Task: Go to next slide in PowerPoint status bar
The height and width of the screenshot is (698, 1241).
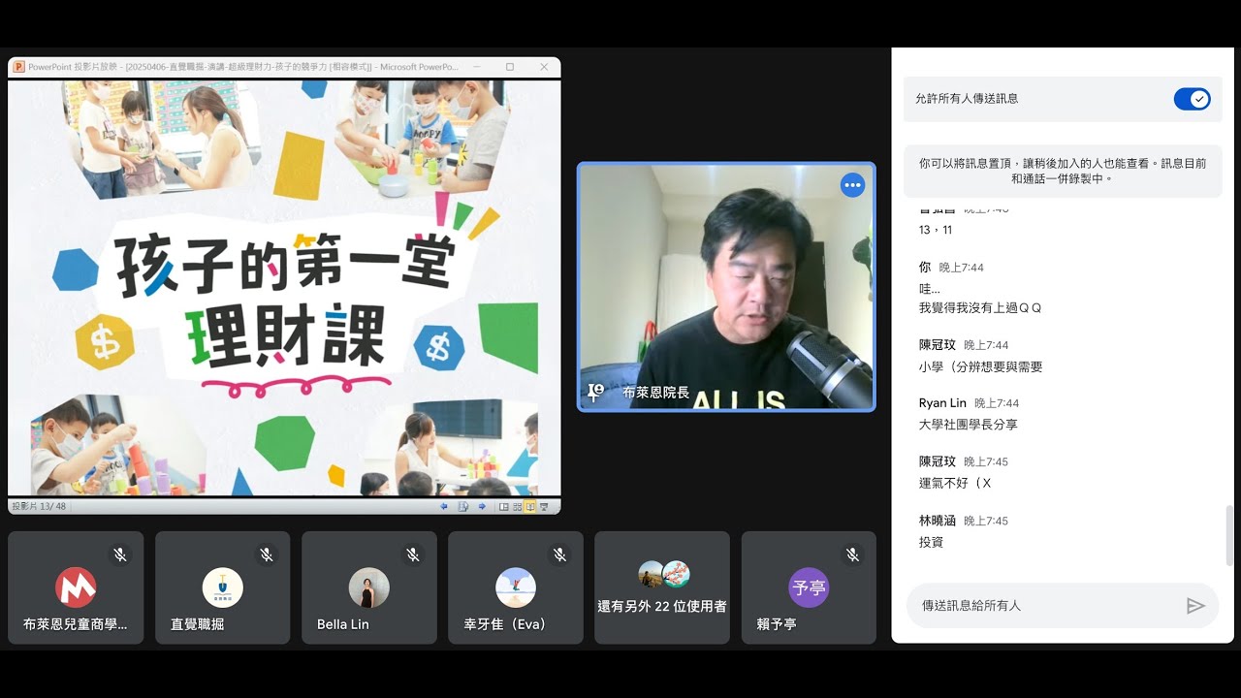Action: pos(482,506)
